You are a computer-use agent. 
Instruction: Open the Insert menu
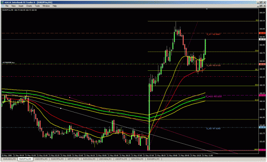tap(21, 6)
